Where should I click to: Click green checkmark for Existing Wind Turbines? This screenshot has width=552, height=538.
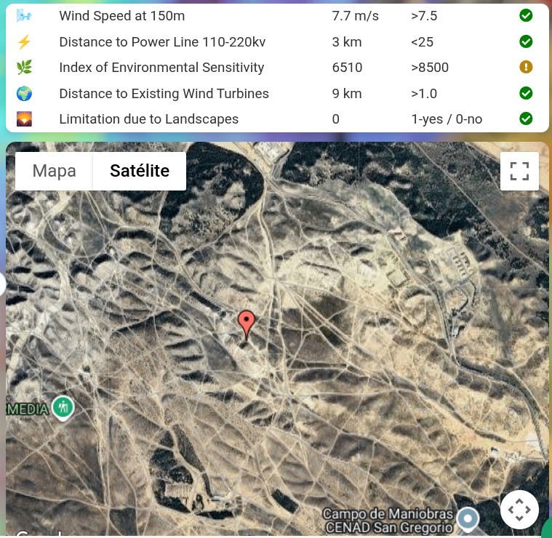coord(526,94)
